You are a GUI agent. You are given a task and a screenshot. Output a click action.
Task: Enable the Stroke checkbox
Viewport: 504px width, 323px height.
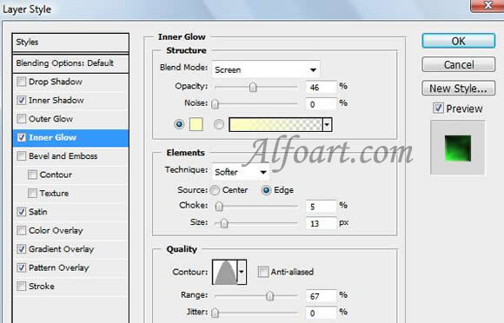tap(21, 286)
